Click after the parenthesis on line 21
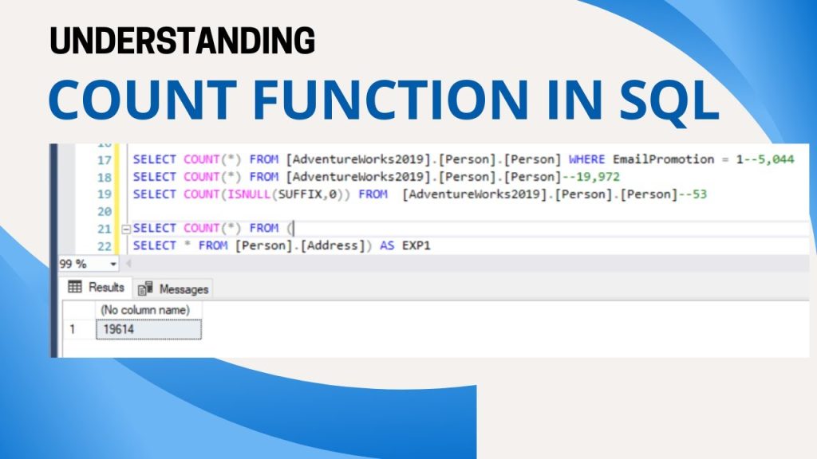The image size is (817, 459). (294, 228)
